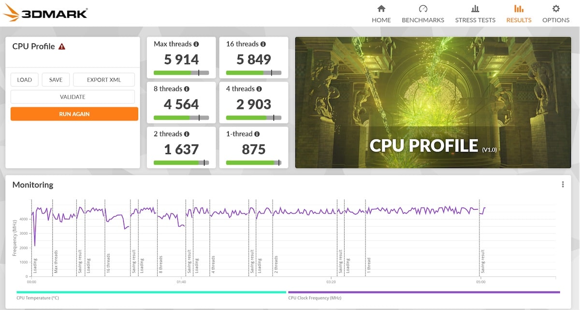Click the 3DMark logo
Screen dimensions: 580x310
(45, 13)
